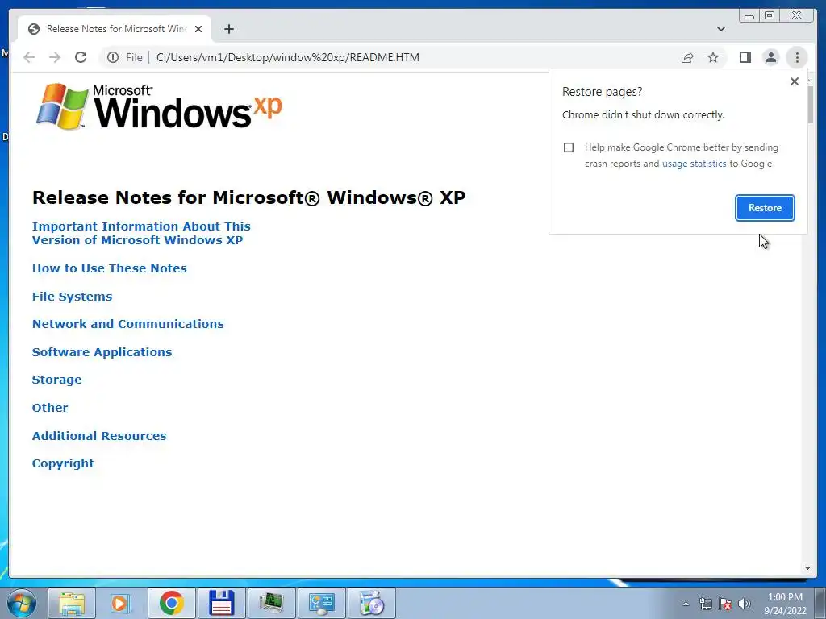The width and height of the screenshot is (826, 619).
Task: Open the Windows Start button
Action: click(x=21, y=603)
